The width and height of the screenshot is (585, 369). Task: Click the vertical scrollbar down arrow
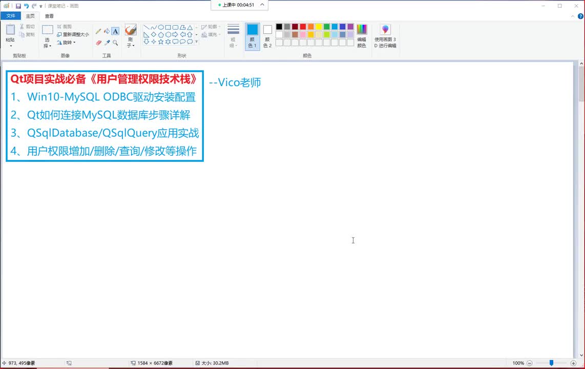(x=581, y=355)
